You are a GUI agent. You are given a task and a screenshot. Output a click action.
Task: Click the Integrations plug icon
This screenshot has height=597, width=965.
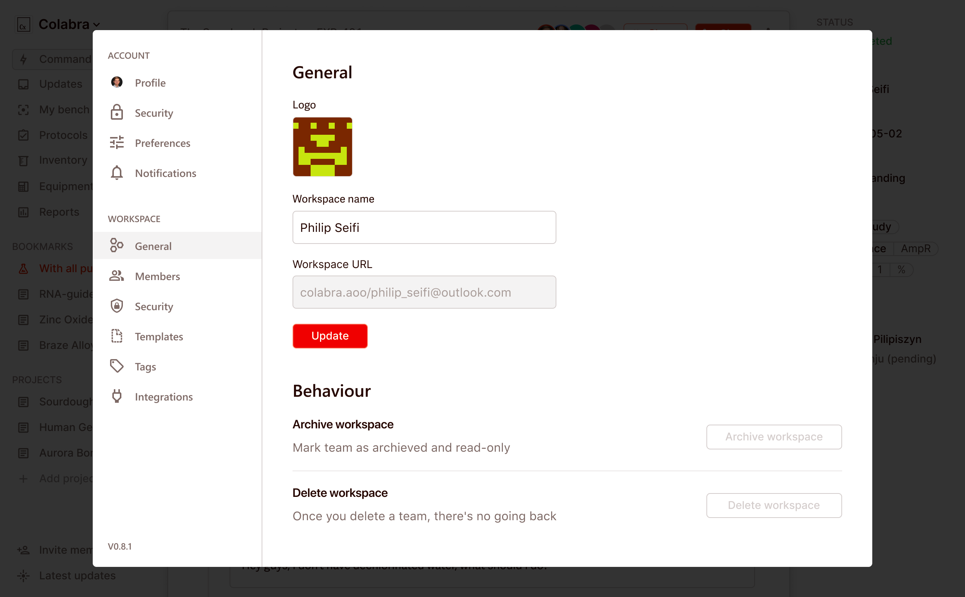point(116,396)
